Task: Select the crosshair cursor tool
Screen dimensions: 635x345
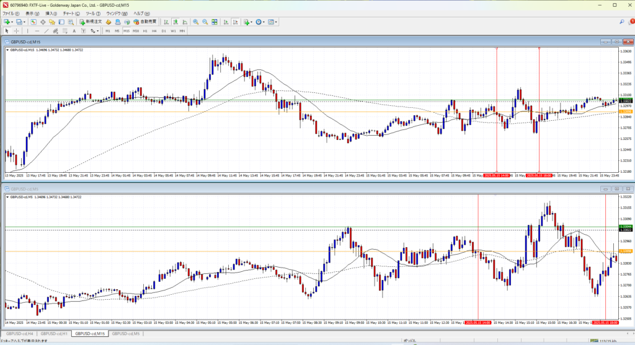Action: click(x=16, y=30)
